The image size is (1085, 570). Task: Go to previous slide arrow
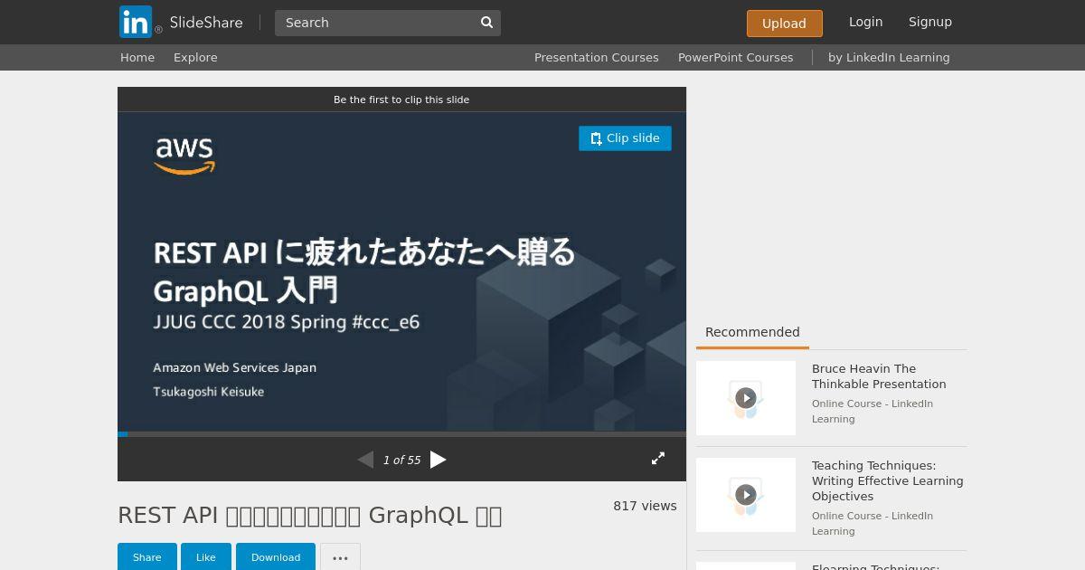[365, 460]
